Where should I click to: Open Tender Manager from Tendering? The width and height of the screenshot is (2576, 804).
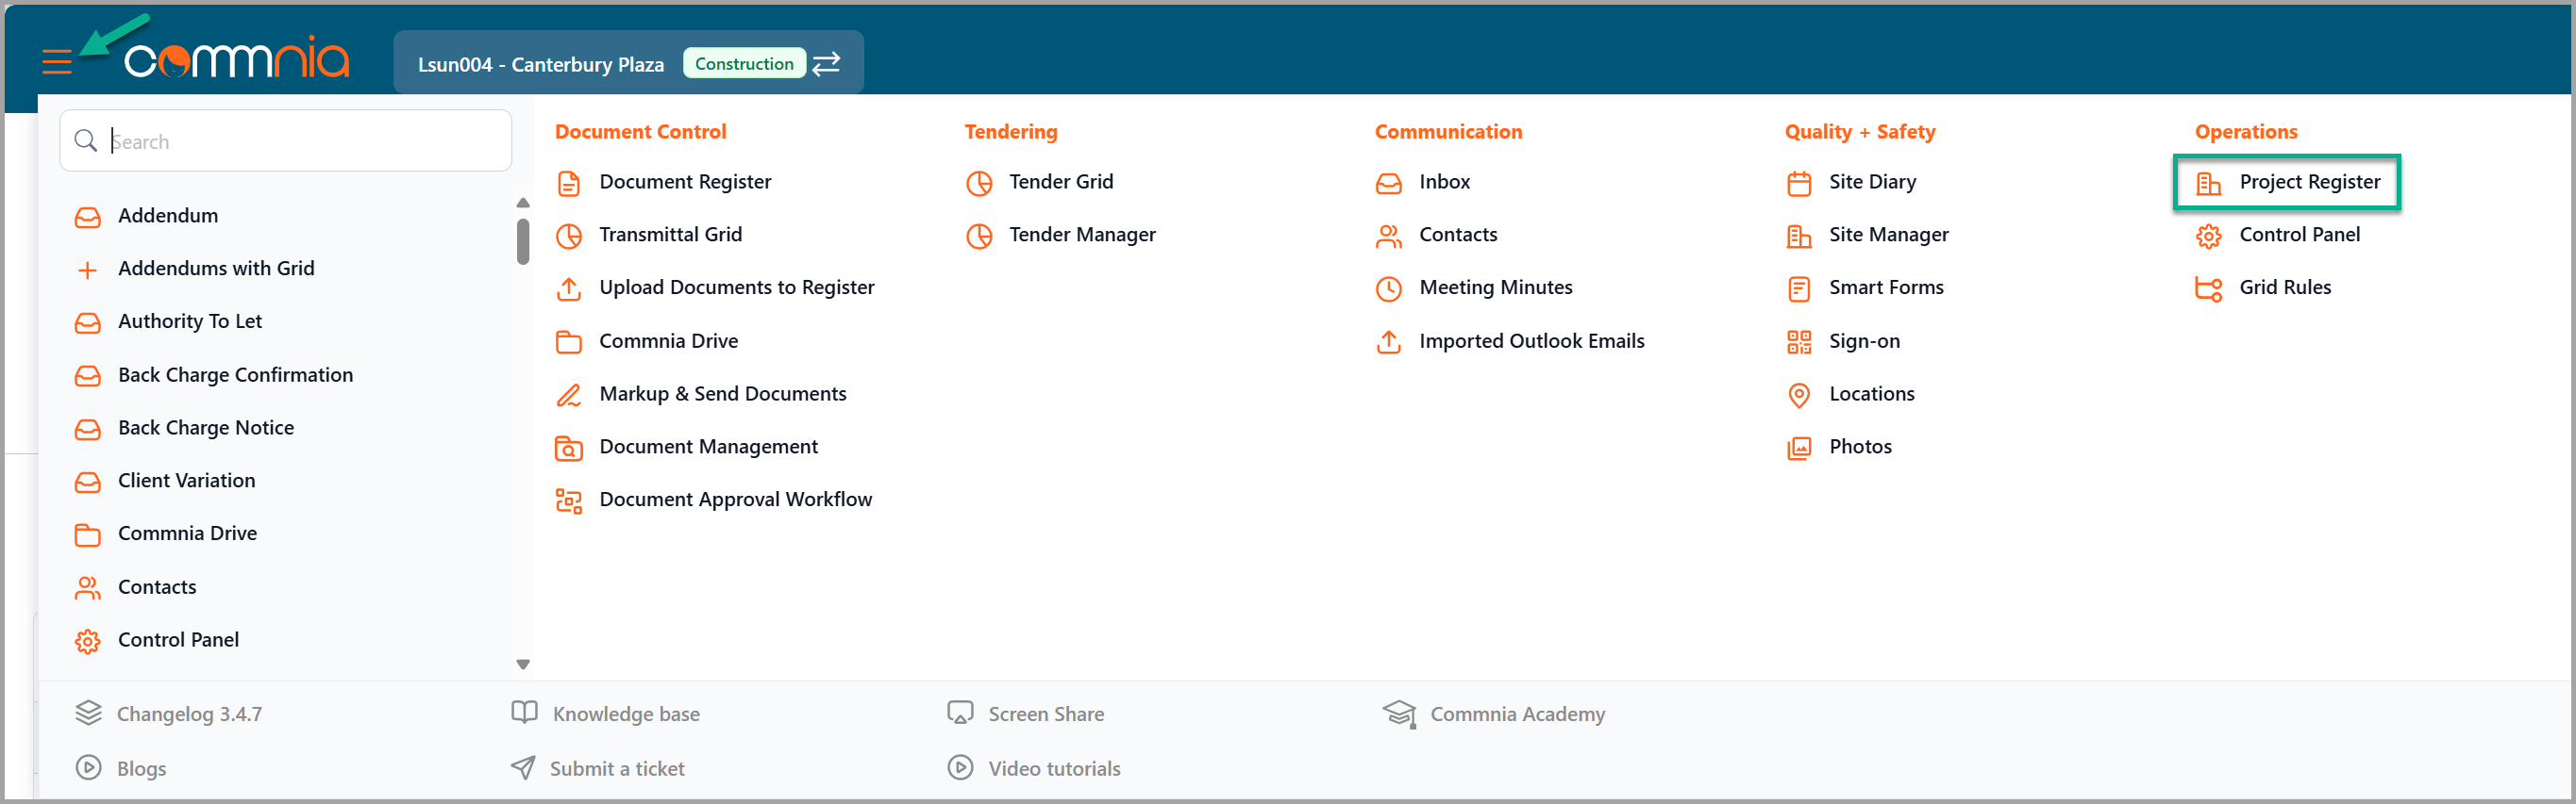point(1081,235)
